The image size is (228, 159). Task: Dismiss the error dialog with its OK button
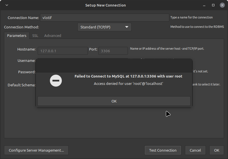114,101
